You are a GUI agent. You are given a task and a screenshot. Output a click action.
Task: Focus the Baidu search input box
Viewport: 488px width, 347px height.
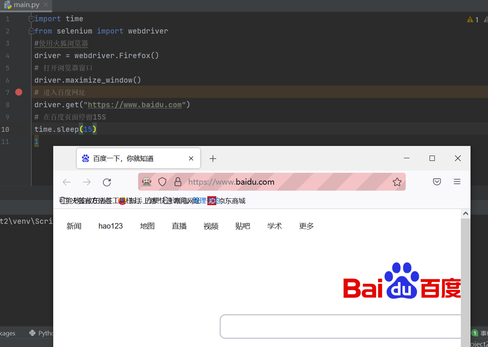click(340, 327)
